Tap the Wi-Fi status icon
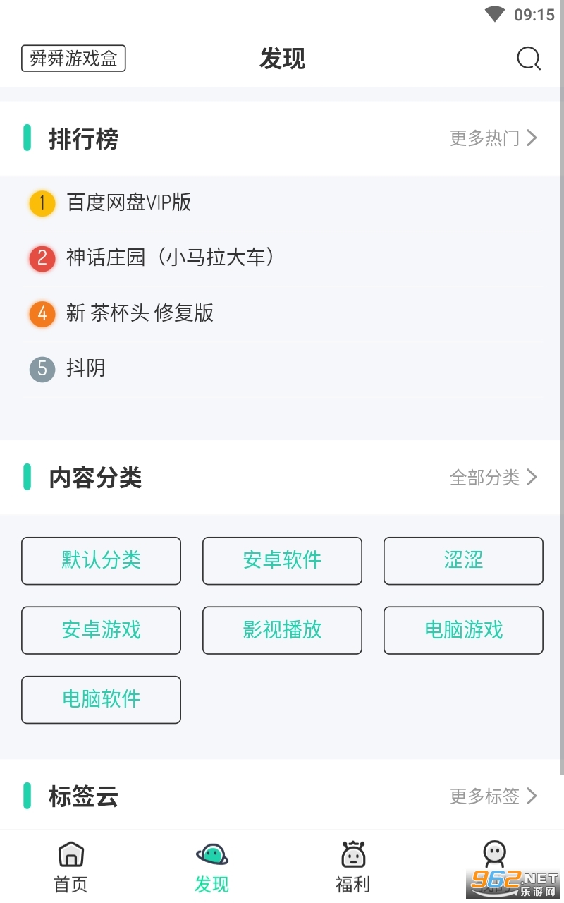This screenshot has width=564, height=903. (x=495, y=14)
